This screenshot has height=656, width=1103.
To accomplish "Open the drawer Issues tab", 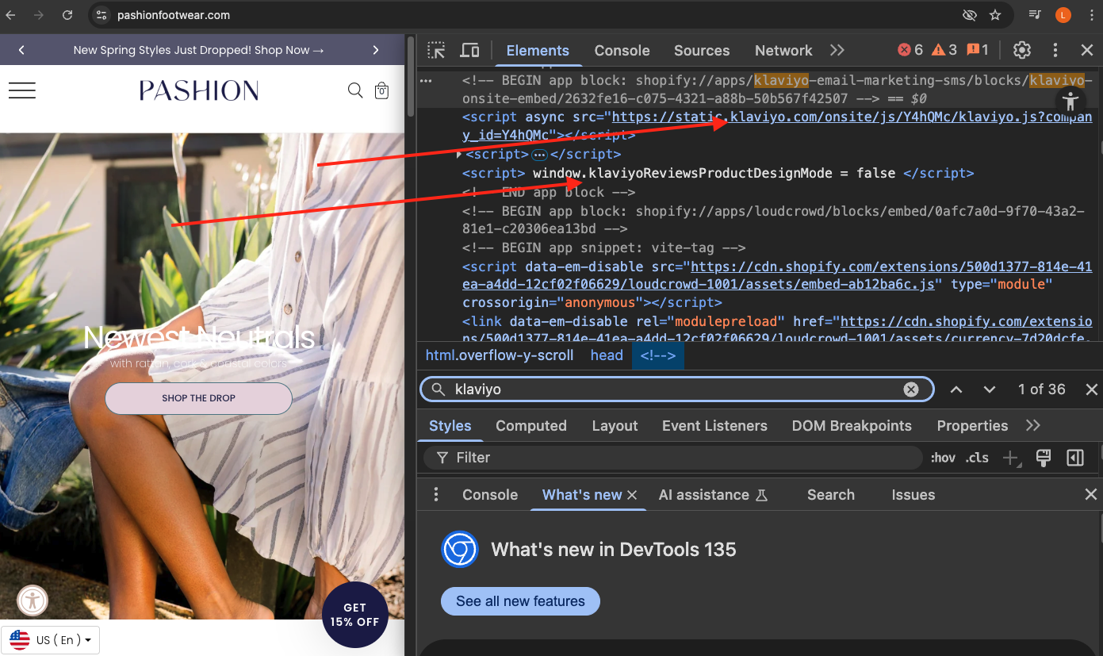I will click(913, 495).
